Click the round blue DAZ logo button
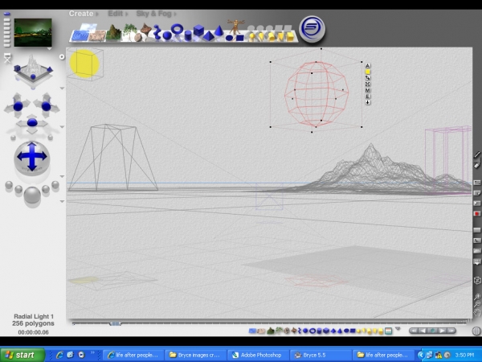The width and height of the screenshot is (482, 362). tap(312, 29)
